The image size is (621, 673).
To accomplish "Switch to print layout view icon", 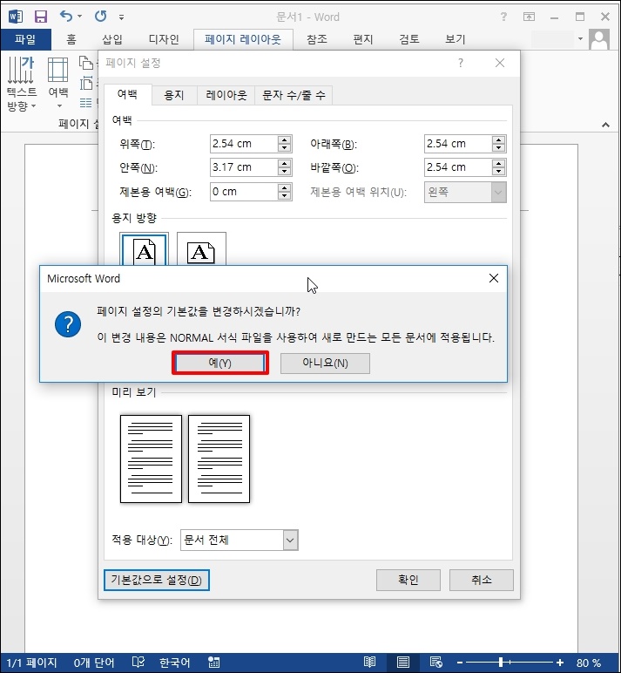I will (402, 663).
